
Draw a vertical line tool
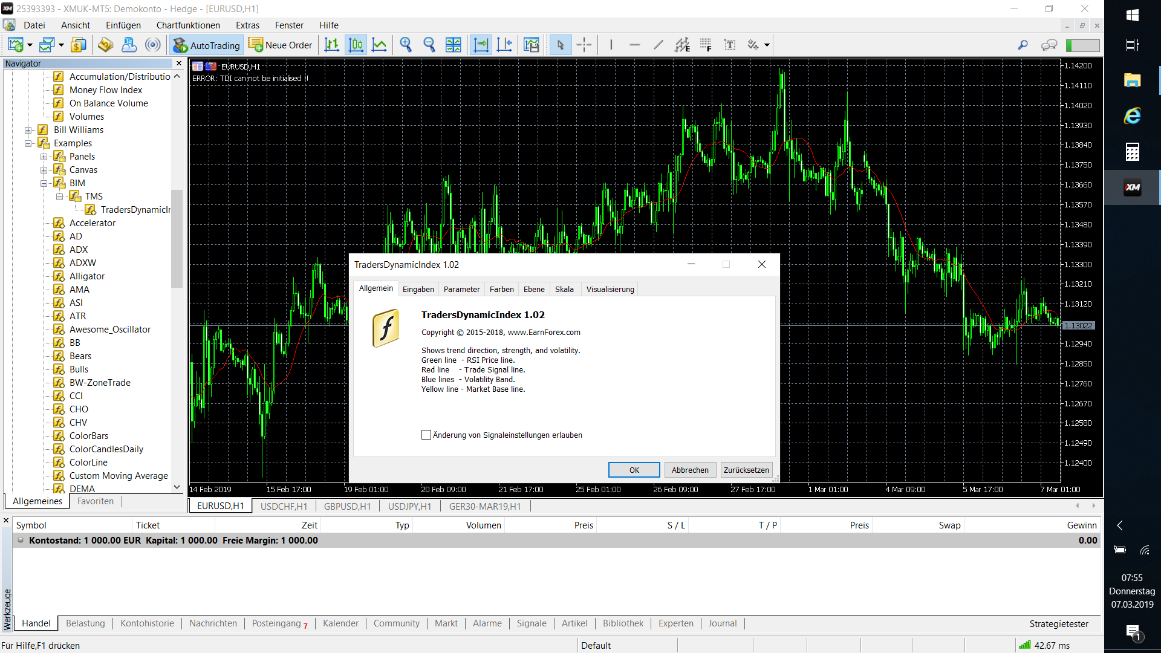click(x=611, y=45)
